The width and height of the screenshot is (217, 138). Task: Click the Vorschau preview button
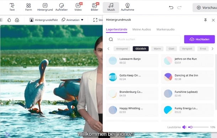[205, 7]
